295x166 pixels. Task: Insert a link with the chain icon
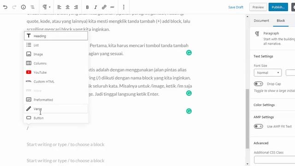click(104, 7)
